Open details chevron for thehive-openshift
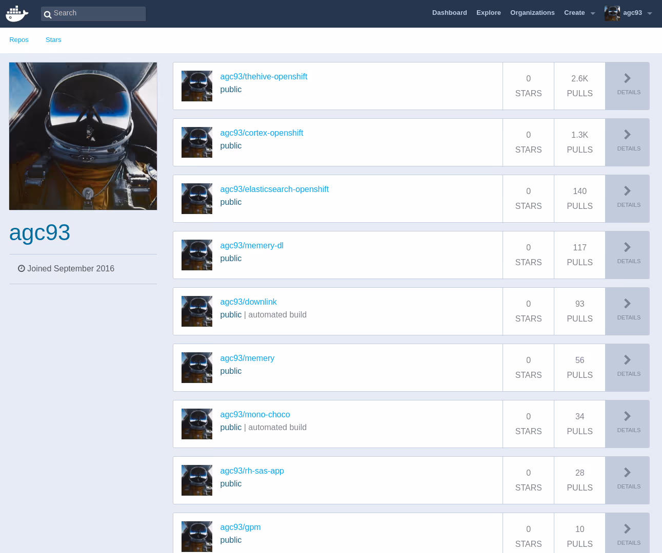Image resolution: width=662 pixels, height=553 pixels. (627, 79)
